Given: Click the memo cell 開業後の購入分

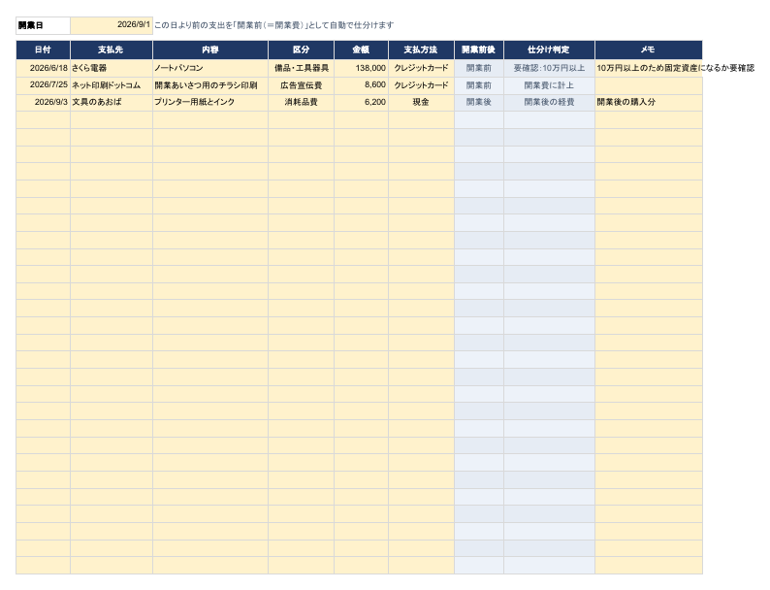Looking at the screenshot, I should [x=649, y=102].
